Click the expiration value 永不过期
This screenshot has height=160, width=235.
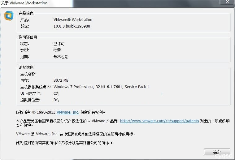pyautogui.click(x=61, y=57)
